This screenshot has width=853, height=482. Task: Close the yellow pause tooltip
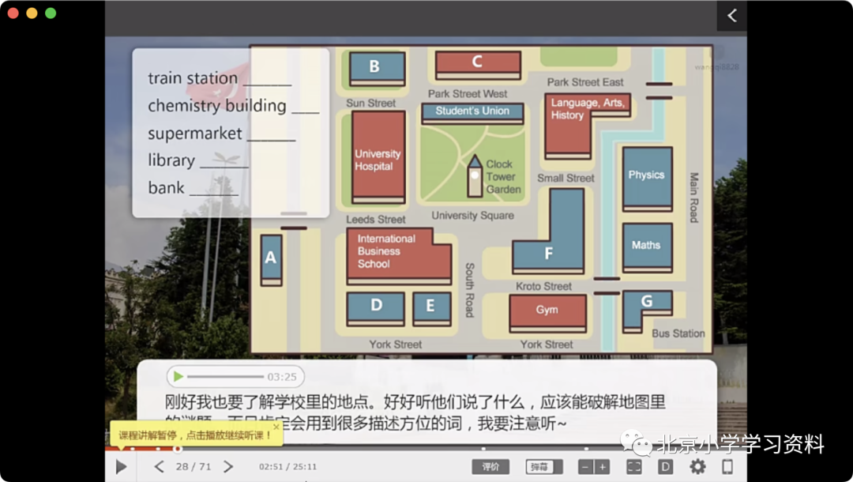pyautogui.click(x=276, y=427)
